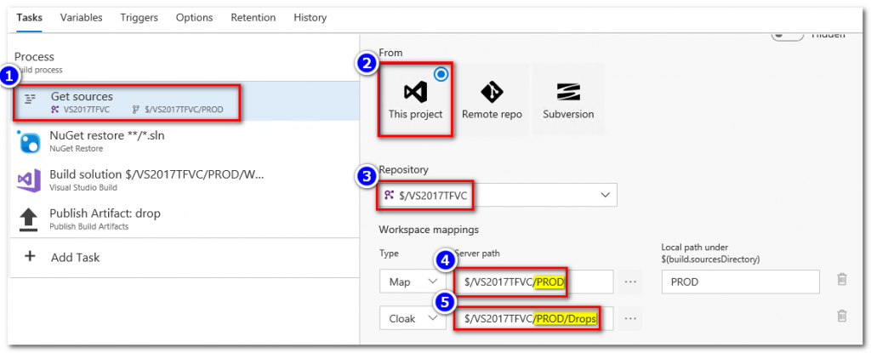Delete the Cloak workspace mapping
Image resolution: width=871 pixels, height=353 pixels.
click(x=842, y=316)
